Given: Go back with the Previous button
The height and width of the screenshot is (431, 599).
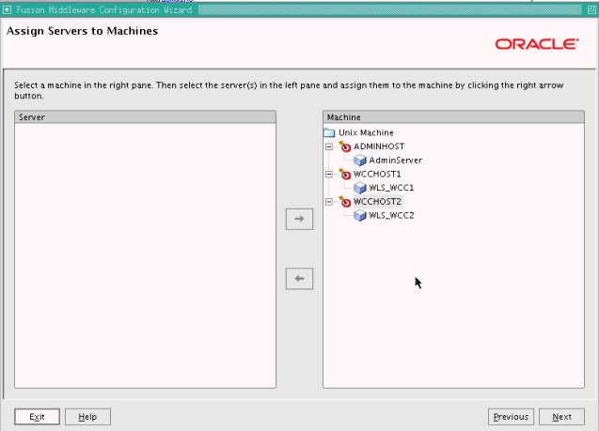Looking at the screenshot, I should coord(511,417).
